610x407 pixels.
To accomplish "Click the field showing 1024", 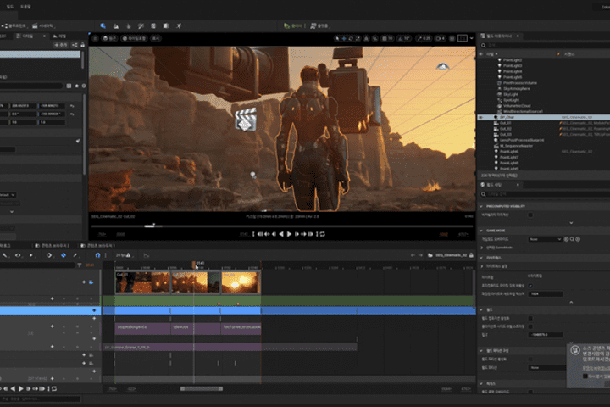I will tap(546, 294).
